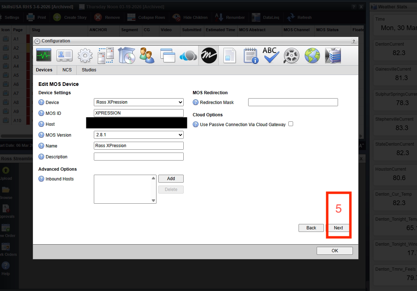This screenshot has height=291, width=417.
Task: Switch to the NCS tab
Action: [67, 70]
